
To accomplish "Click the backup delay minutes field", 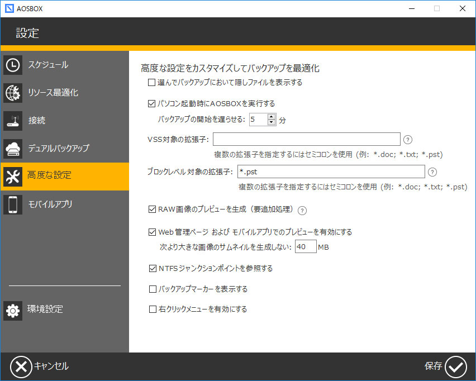I will click(259, 120).
